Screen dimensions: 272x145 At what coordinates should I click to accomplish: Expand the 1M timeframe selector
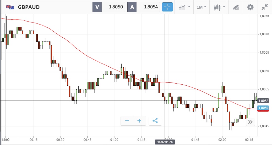[202, 7]
